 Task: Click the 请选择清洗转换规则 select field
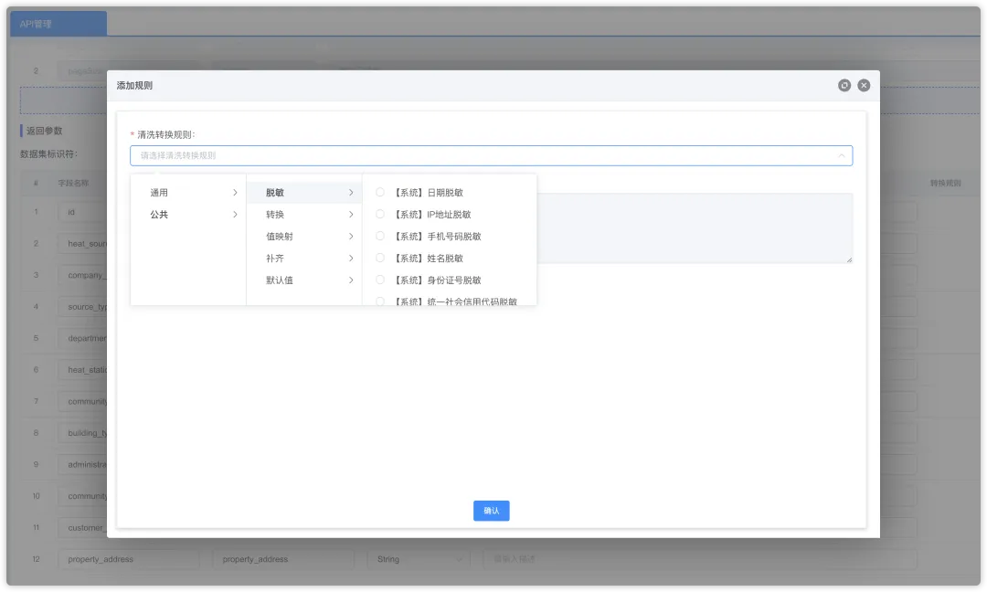click(491, 155)
